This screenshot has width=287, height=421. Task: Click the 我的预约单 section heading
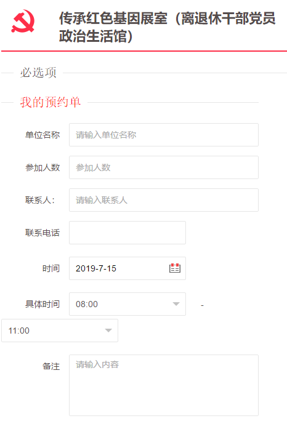(x=51, y=102)
